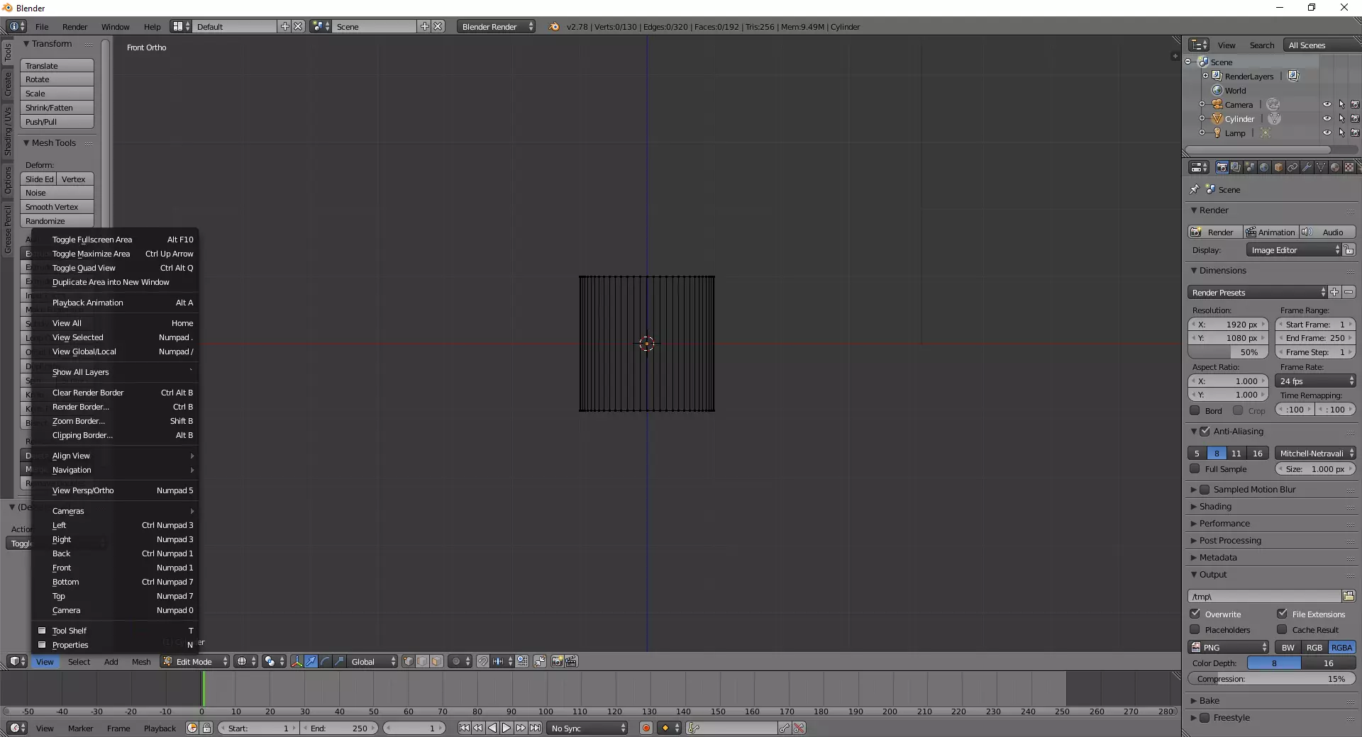Select RGB color mode button
Image resolution: width=1362 pixels, height=737 pixels.
pyautogui.click(x=1314, y=647)
